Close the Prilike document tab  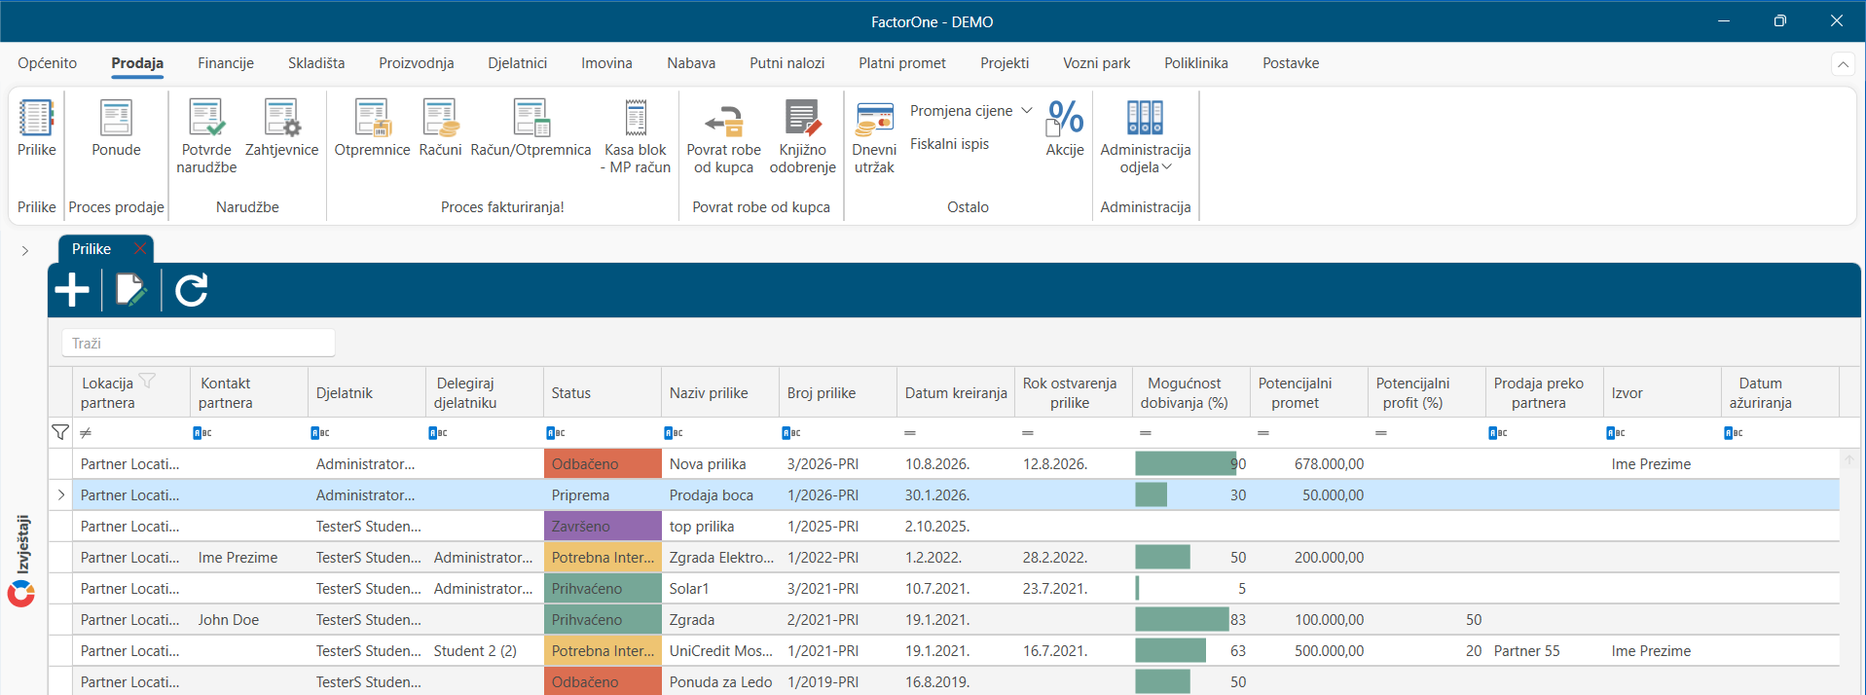(140, 249)
